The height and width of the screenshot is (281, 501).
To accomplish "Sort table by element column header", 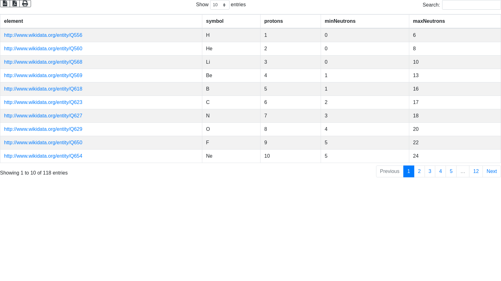I will point(13,21).
